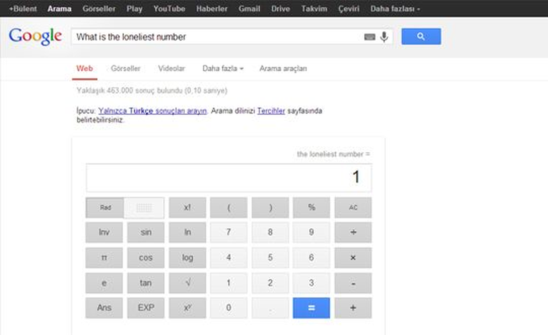Click the x to the power y key
Viewport: 548px width, 335px height.
187,308
